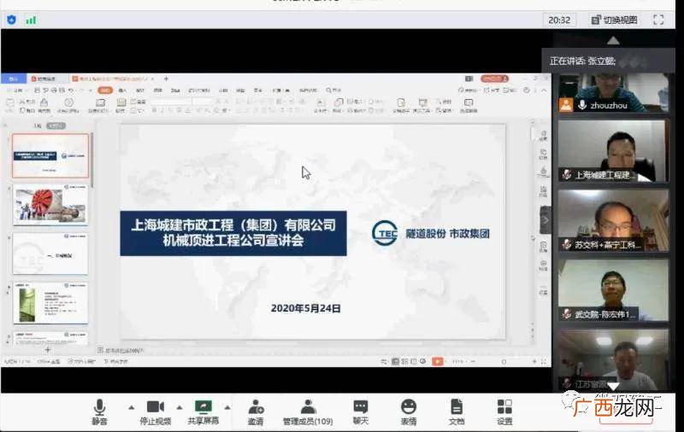Click the 正在讲话: 张立鹏 speaker label
Screen dimensions: 684x432
[582, 61]
